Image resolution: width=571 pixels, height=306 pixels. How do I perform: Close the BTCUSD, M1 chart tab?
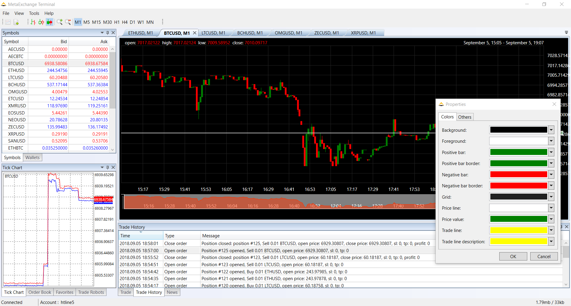pyautogui.click(x=195, y=33)
